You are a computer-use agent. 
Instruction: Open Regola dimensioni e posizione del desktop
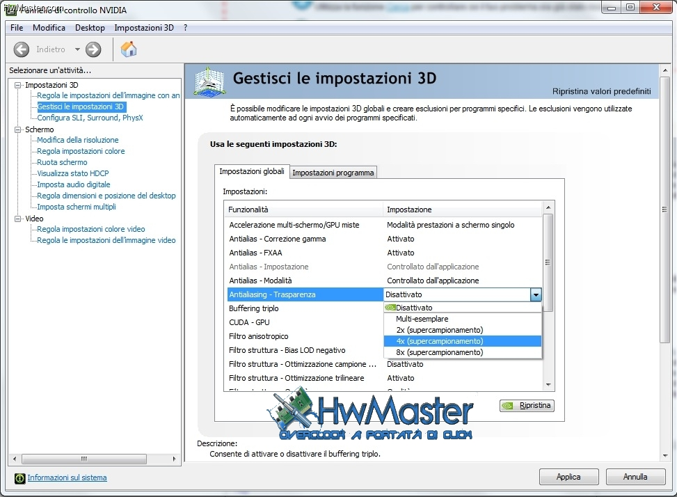pyautogui.click(x=106, y=196)
